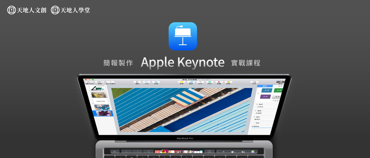The width and height of the screenshot is (370, 158).
Task: Tap the slide thumbnails strip on Touch Bar
Action: (179, 152)
